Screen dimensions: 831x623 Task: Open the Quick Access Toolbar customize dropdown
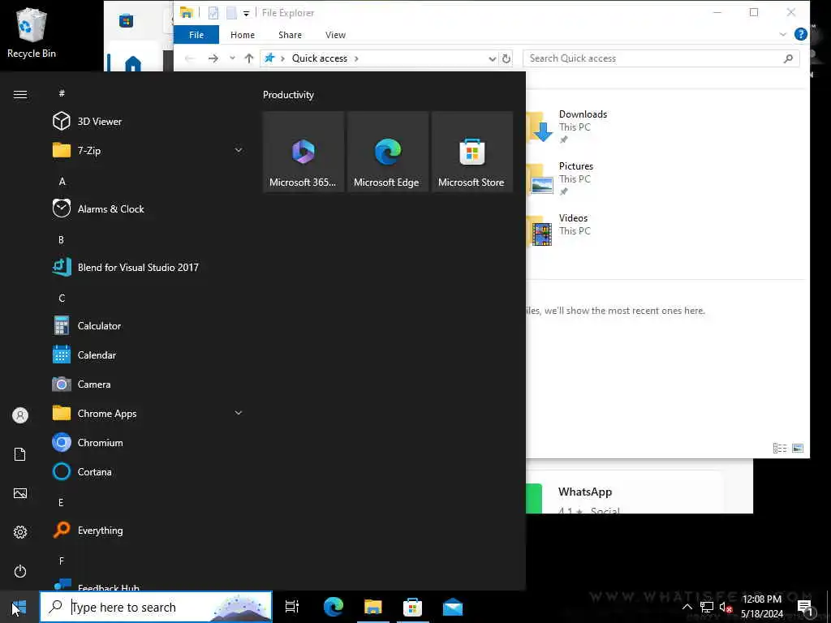246,13
